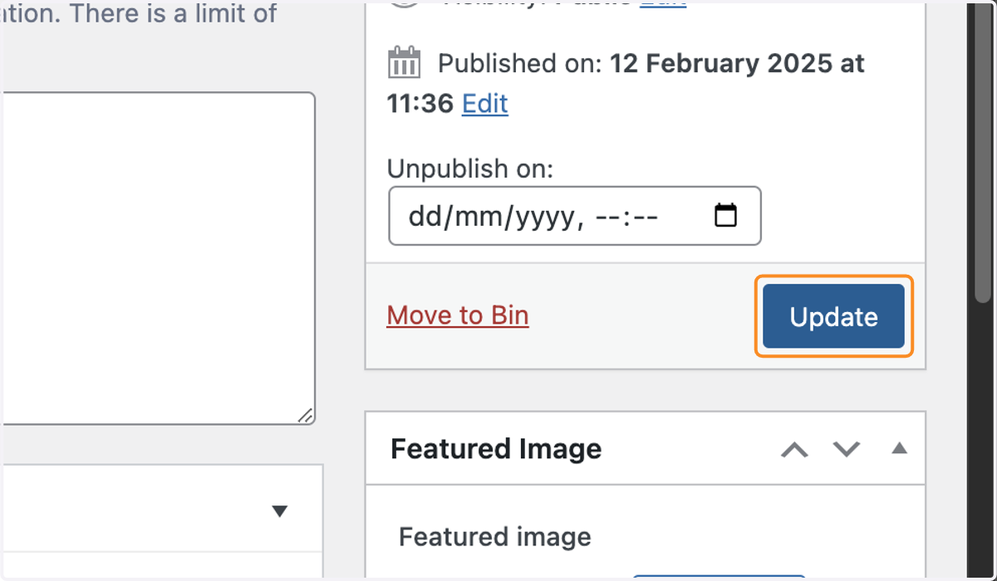Image resolution: width=997 pixels, height=581 pixels.
Task: Click the Move to Bin link
Action: pyautogui.click(x=458, y=315)
